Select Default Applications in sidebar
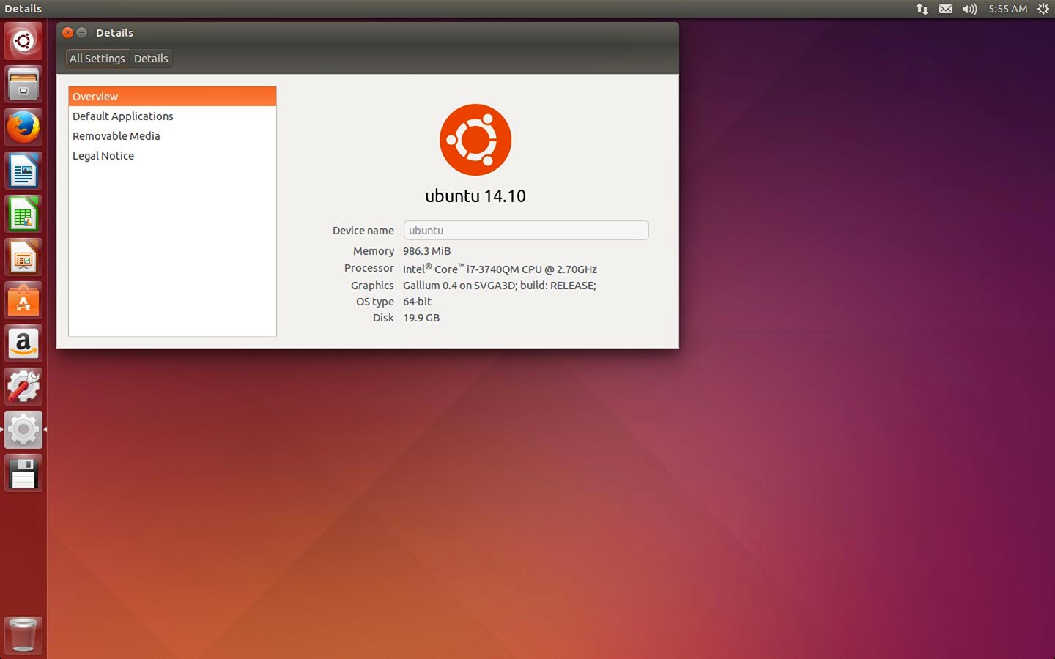Screen dimensions: 1055x659 coord(172,116)
